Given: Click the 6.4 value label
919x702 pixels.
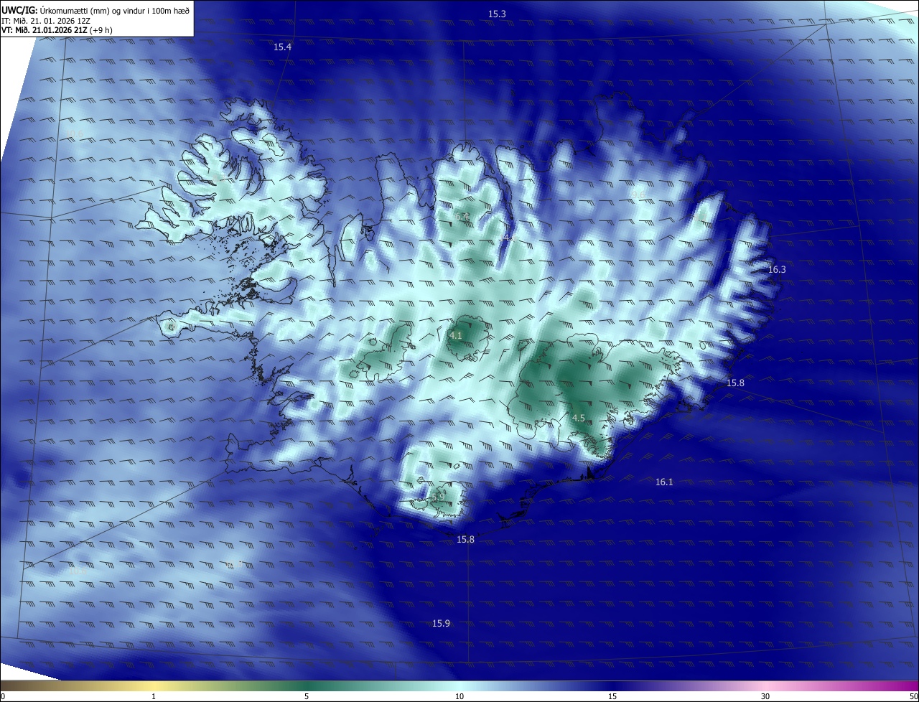Looking at the screenshot, I should point(461,216).
